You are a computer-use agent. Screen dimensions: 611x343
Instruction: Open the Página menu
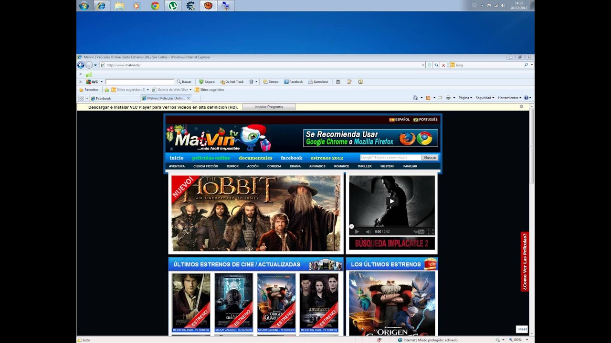[x=465, y=98]
